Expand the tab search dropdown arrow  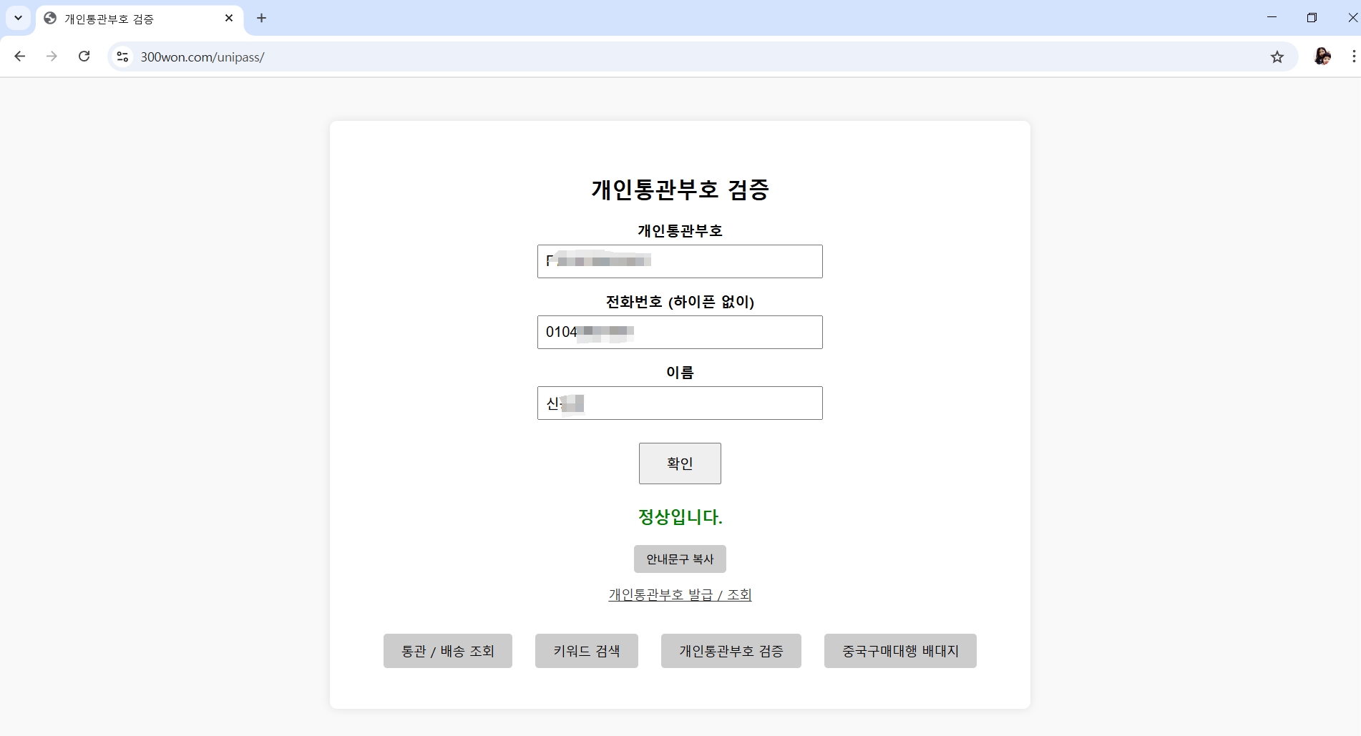pos(19,18)
